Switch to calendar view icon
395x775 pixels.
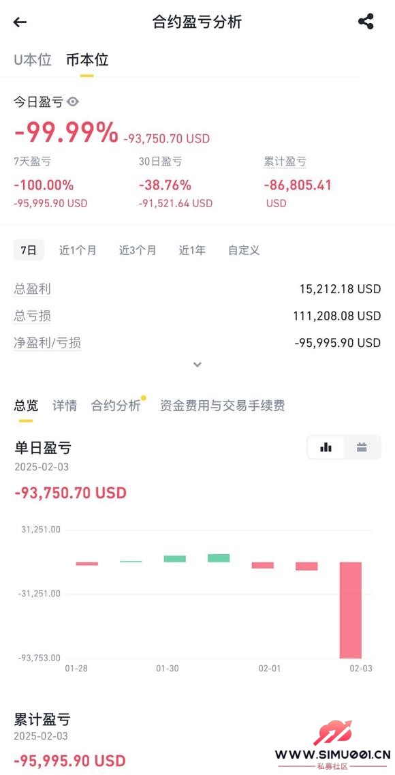362,447
